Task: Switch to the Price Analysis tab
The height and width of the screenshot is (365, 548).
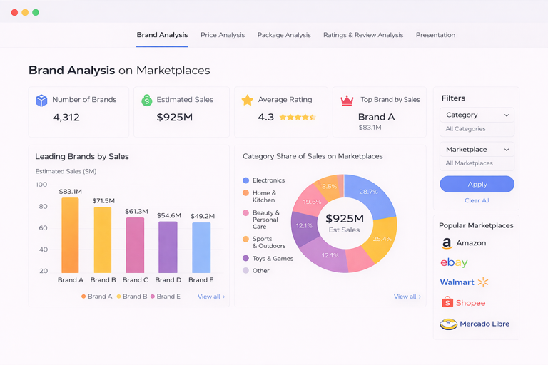Action: coord(223,35)
